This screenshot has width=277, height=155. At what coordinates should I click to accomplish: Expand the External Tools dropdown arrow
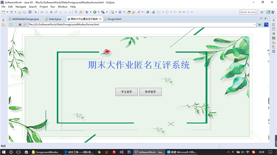pyautogui.click(x=107, y=12)
